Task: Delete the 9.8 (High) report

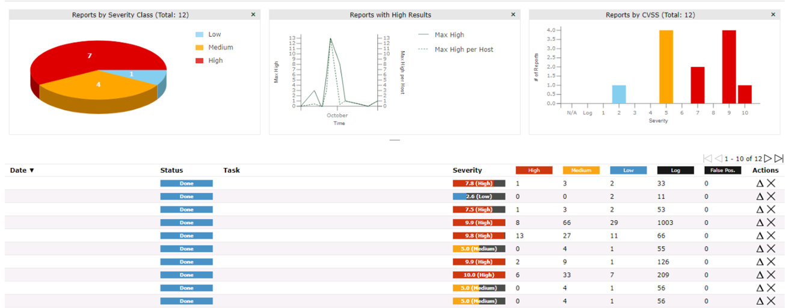Action: pos(771,236)
